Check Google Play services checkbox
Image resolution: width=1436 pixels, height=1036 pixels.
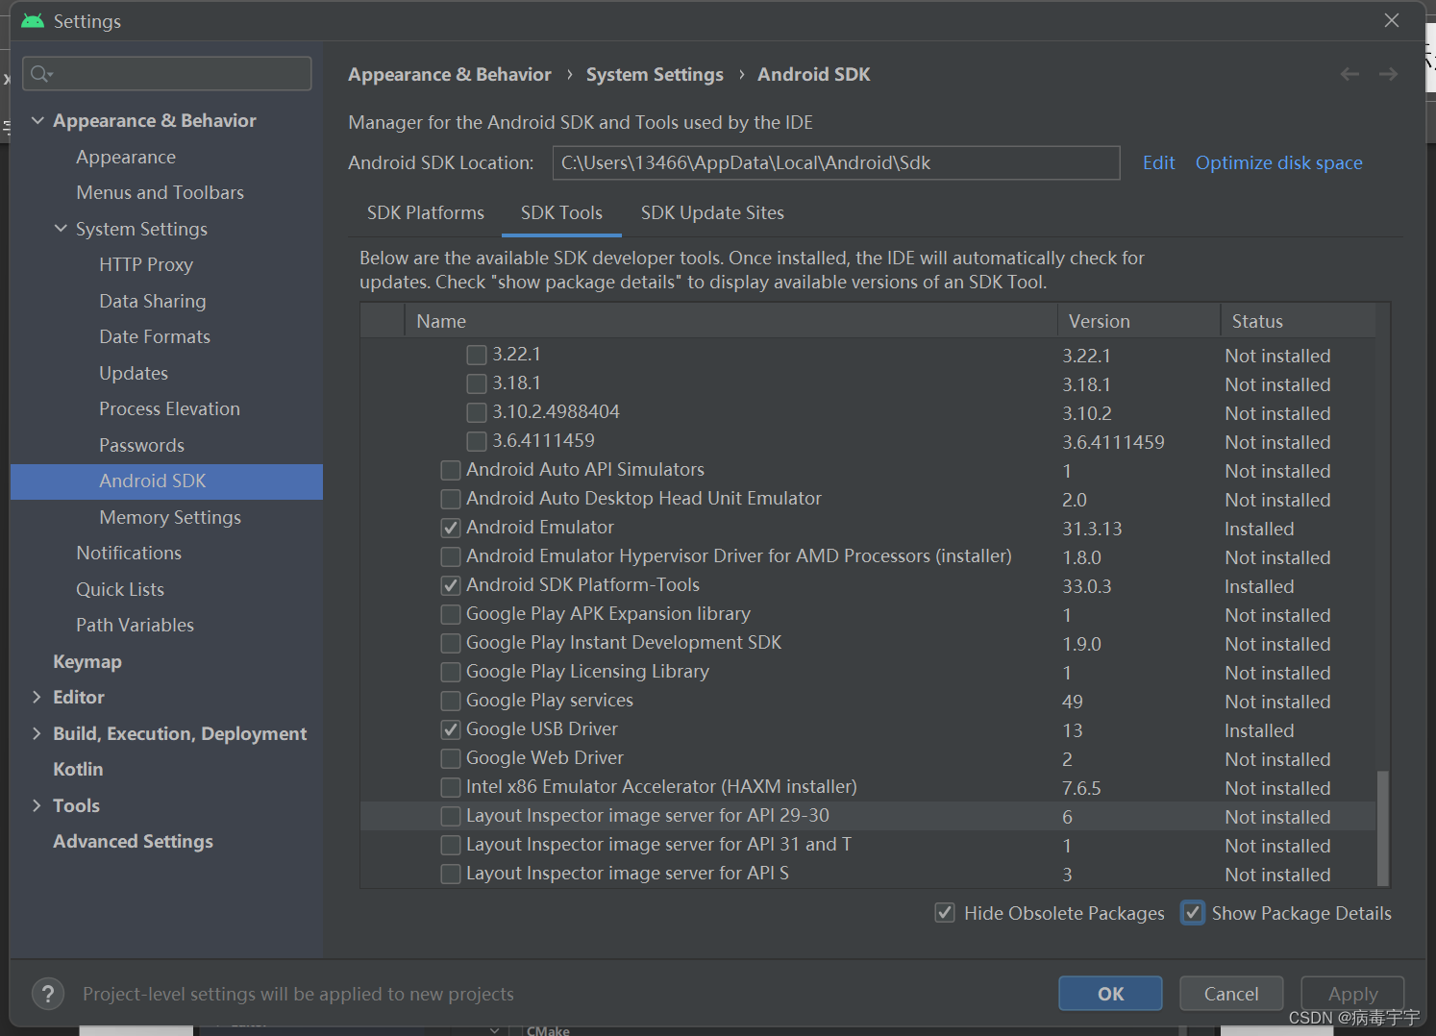[x=450, y=701]
